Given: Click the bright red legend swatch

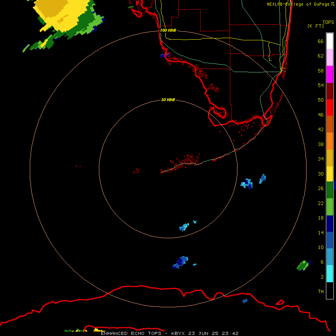Looking at the screenshot, I should click(330, 108).
